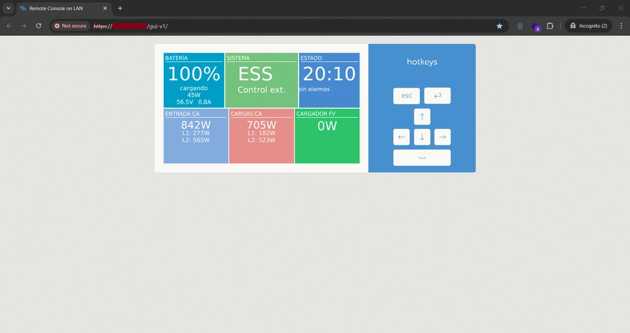
Task: Click the right arrow hotkey
Action: [442, 137]
